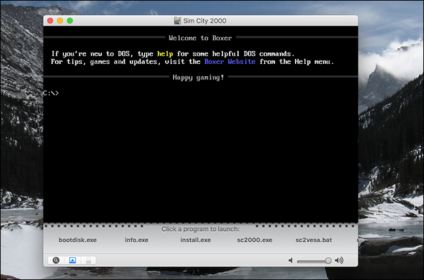The image size is (424, 280).
Task: Start sc2000.exe game executable
Action: (x=254, y=240)
